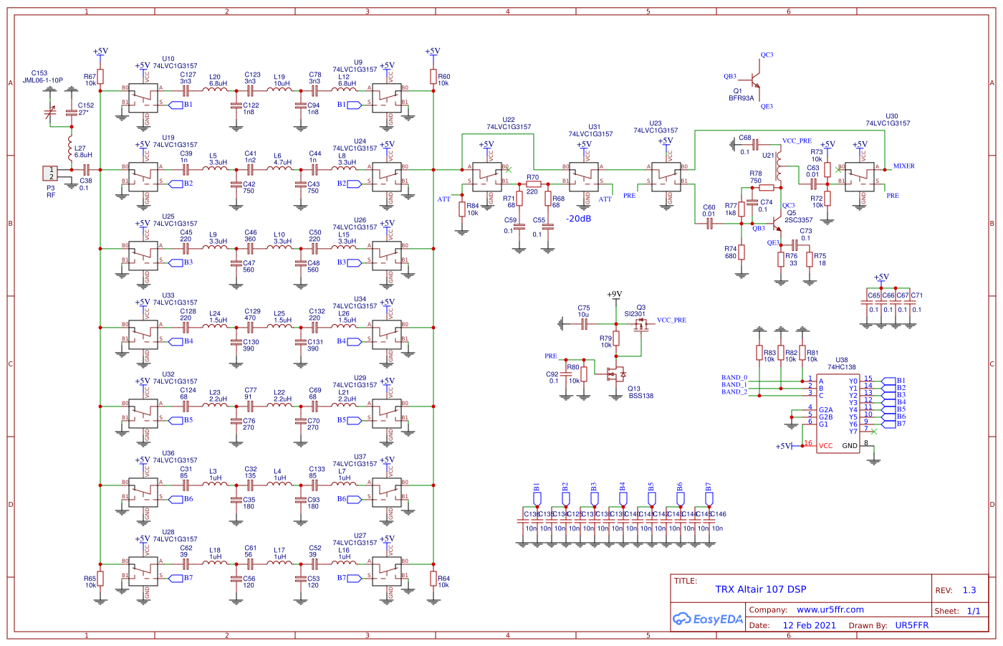Select the BAND_0 net label
The image size is (1003, 646).
(734, 378)
